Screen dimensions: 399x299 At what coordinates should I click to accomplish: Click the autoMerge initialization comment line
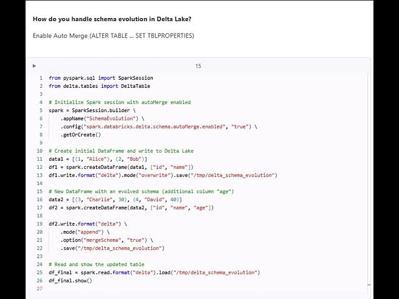click(119, 102)
